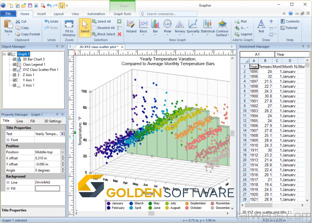Open the Bar graph types
The width and height of the screenshot is (312, 223).
click(155, 27)
